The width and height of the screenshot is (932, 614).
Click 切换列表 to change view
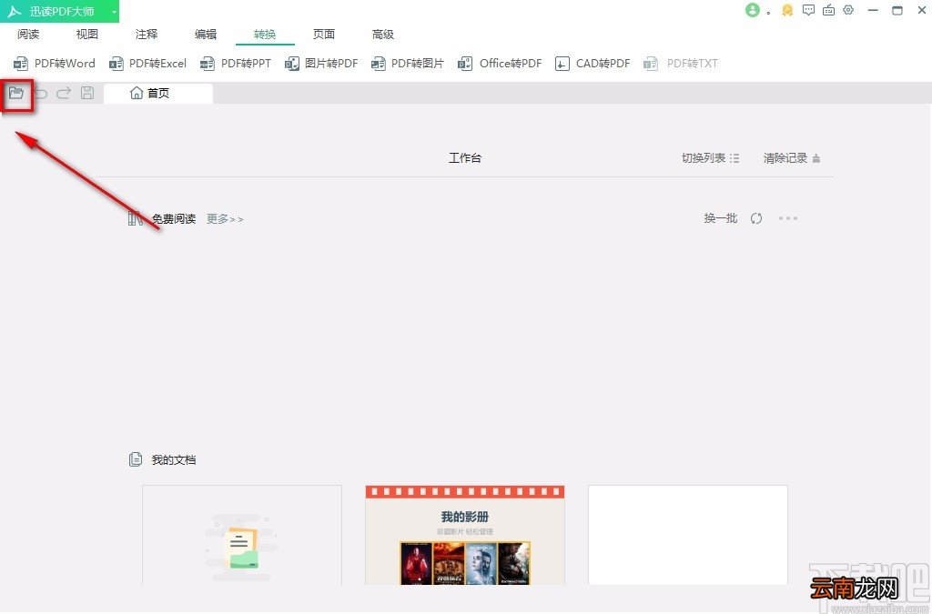(710, 158)
